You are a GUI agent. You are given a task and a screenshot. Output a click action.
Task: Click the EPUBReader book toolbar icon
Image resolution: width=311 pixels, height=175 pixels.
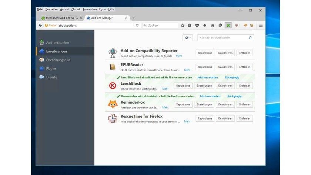click(252, 26)
